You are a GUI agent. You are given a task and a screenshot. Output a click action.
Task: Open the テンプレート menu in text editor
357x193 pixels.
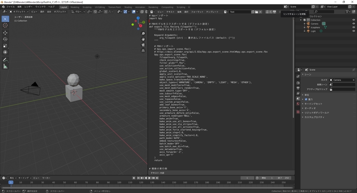tap(212, 12)
